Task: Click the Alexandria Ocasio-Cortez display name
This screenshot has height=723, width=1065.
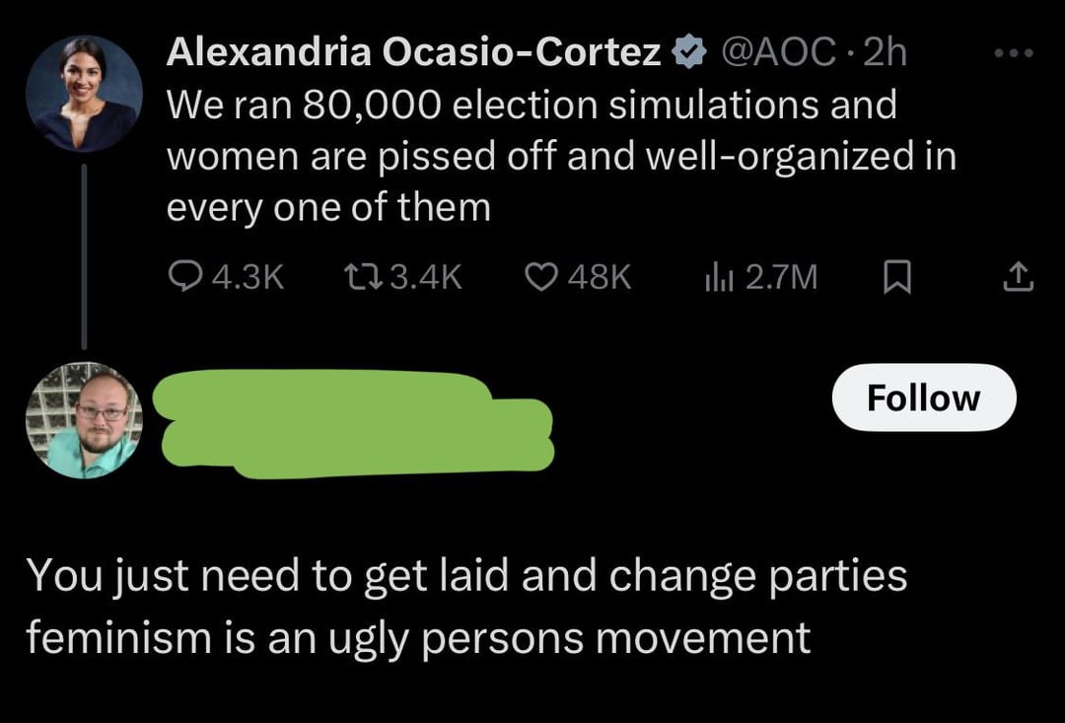Action: (414, 53)
